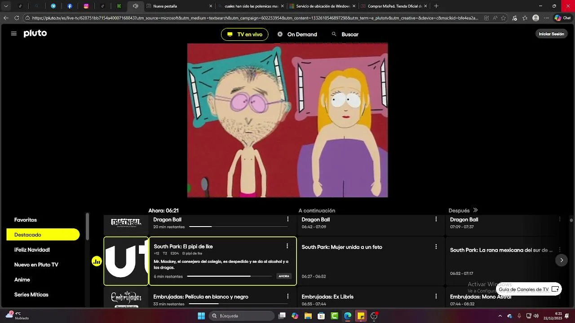Switch to the Comprar MixPad tab
The height and width of the screenshot is (323, 575).
394,6
